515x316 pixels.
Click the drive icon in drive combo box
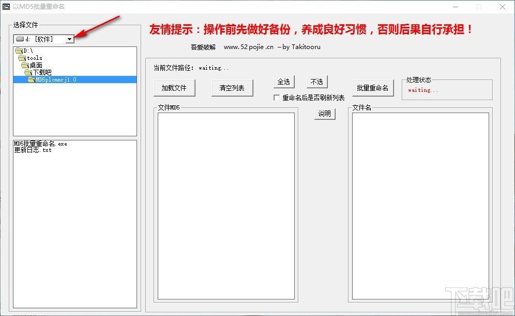(x=20, y=39)
